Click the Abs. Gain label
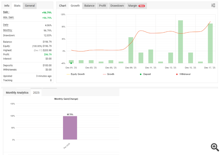223x155 pixels. 9,17
